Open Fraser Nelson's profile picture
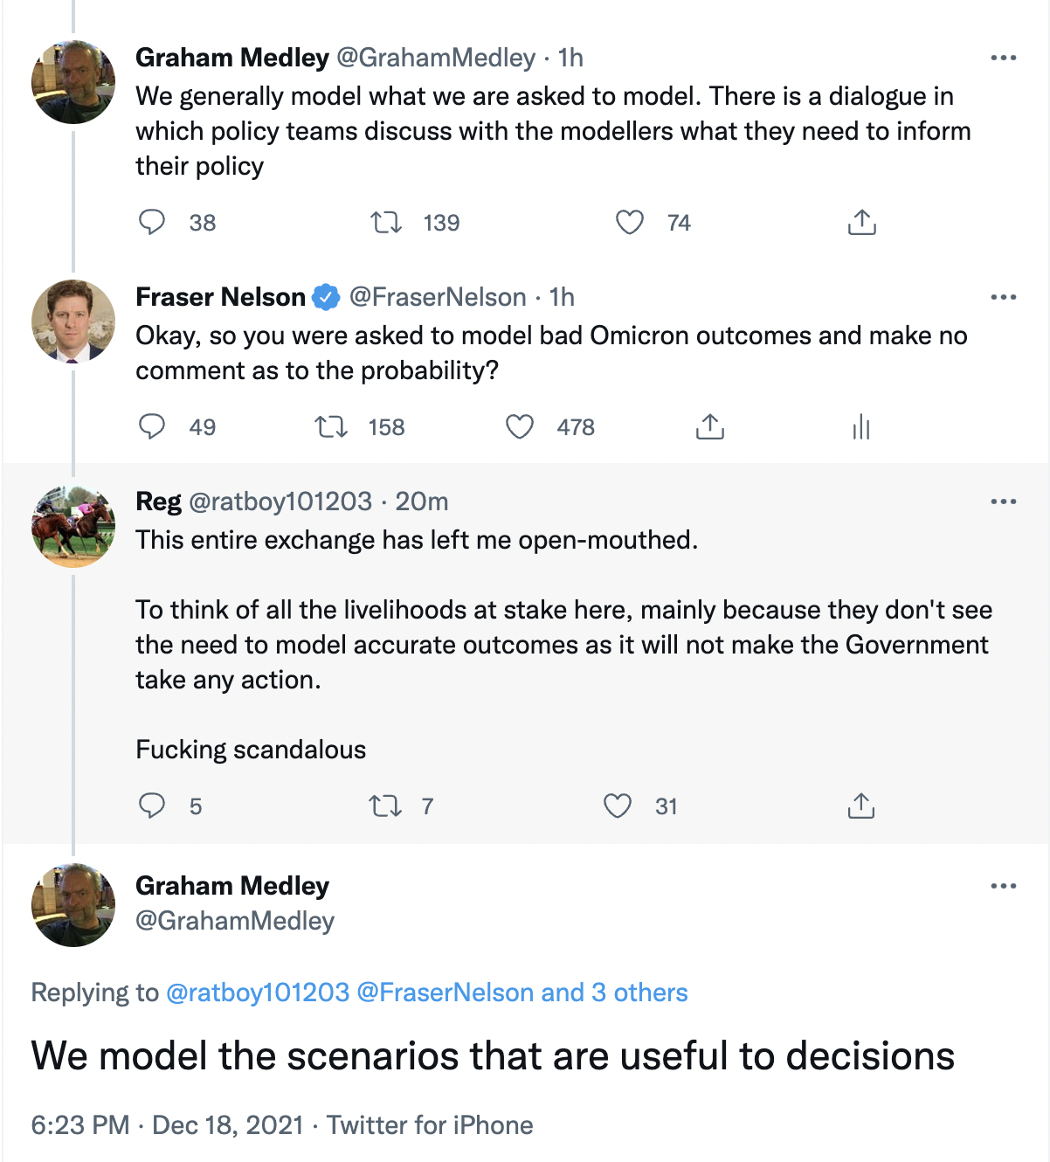 point(73,321)
